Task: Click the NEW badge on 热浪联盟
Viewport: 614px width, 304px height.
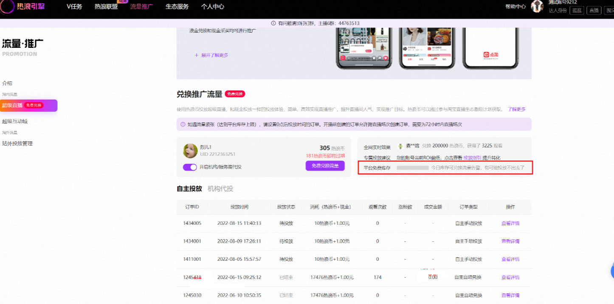Action: 122,2
